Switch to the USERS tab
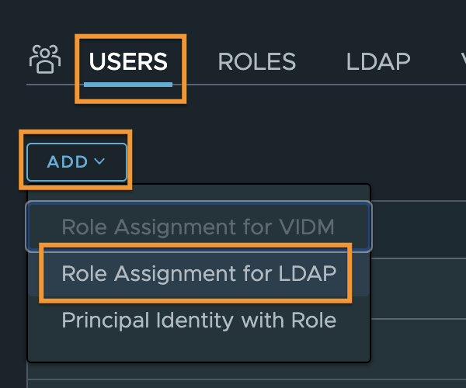The image size is (466, 388). coord(128,62)
